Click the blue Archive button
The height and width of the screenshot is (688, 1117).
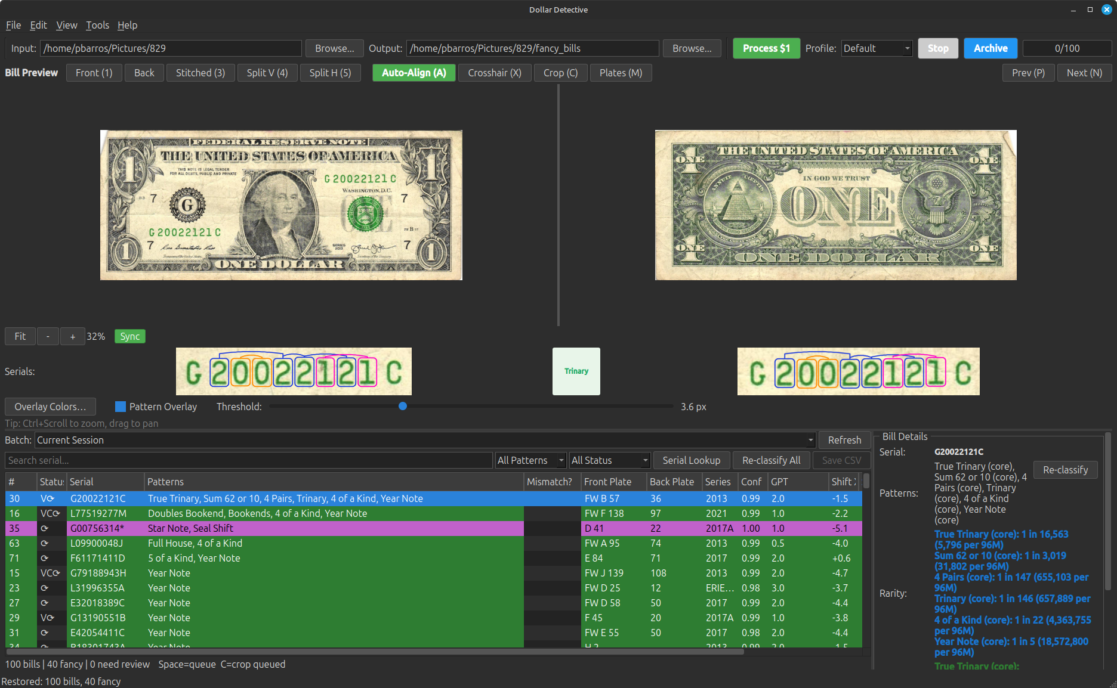(991, 48)
